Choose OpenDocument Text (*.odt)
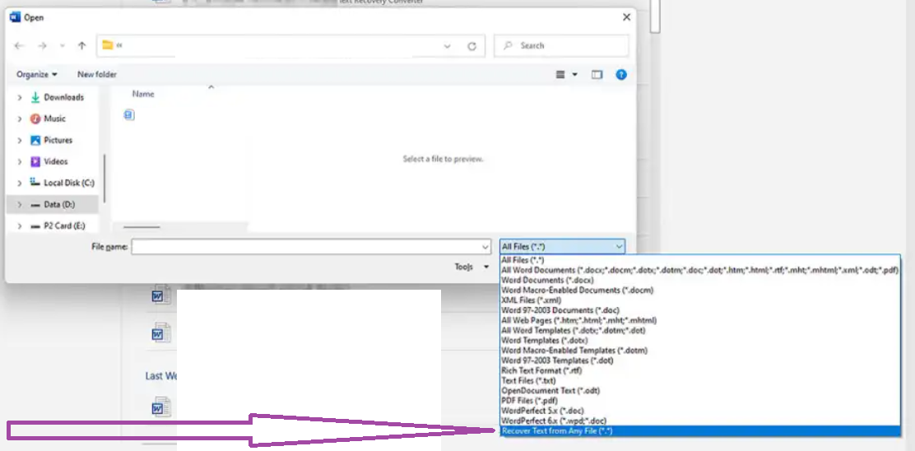Viewport: 915px width, 451px height. click(699, 390)
